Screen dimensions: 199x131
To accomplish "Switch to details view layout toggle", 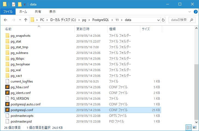I will click(x=189, y=127).
